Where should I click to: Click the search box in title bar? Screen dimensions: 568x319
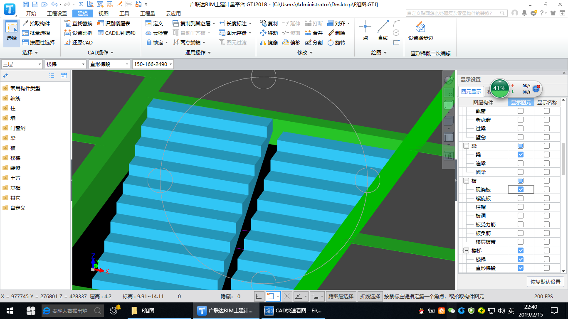[457, 13]
